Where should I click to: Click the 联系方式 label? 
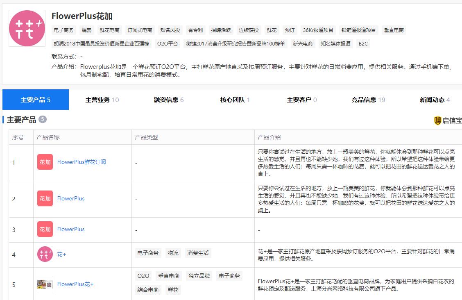64,57
